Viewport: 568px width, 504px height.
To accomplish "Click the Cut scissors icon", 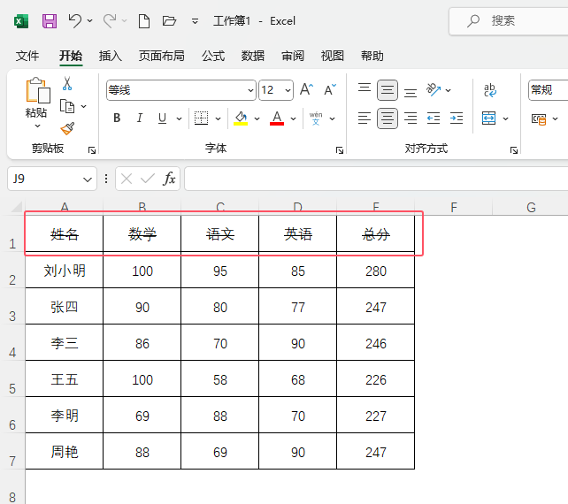I will (x=67, y=83).
